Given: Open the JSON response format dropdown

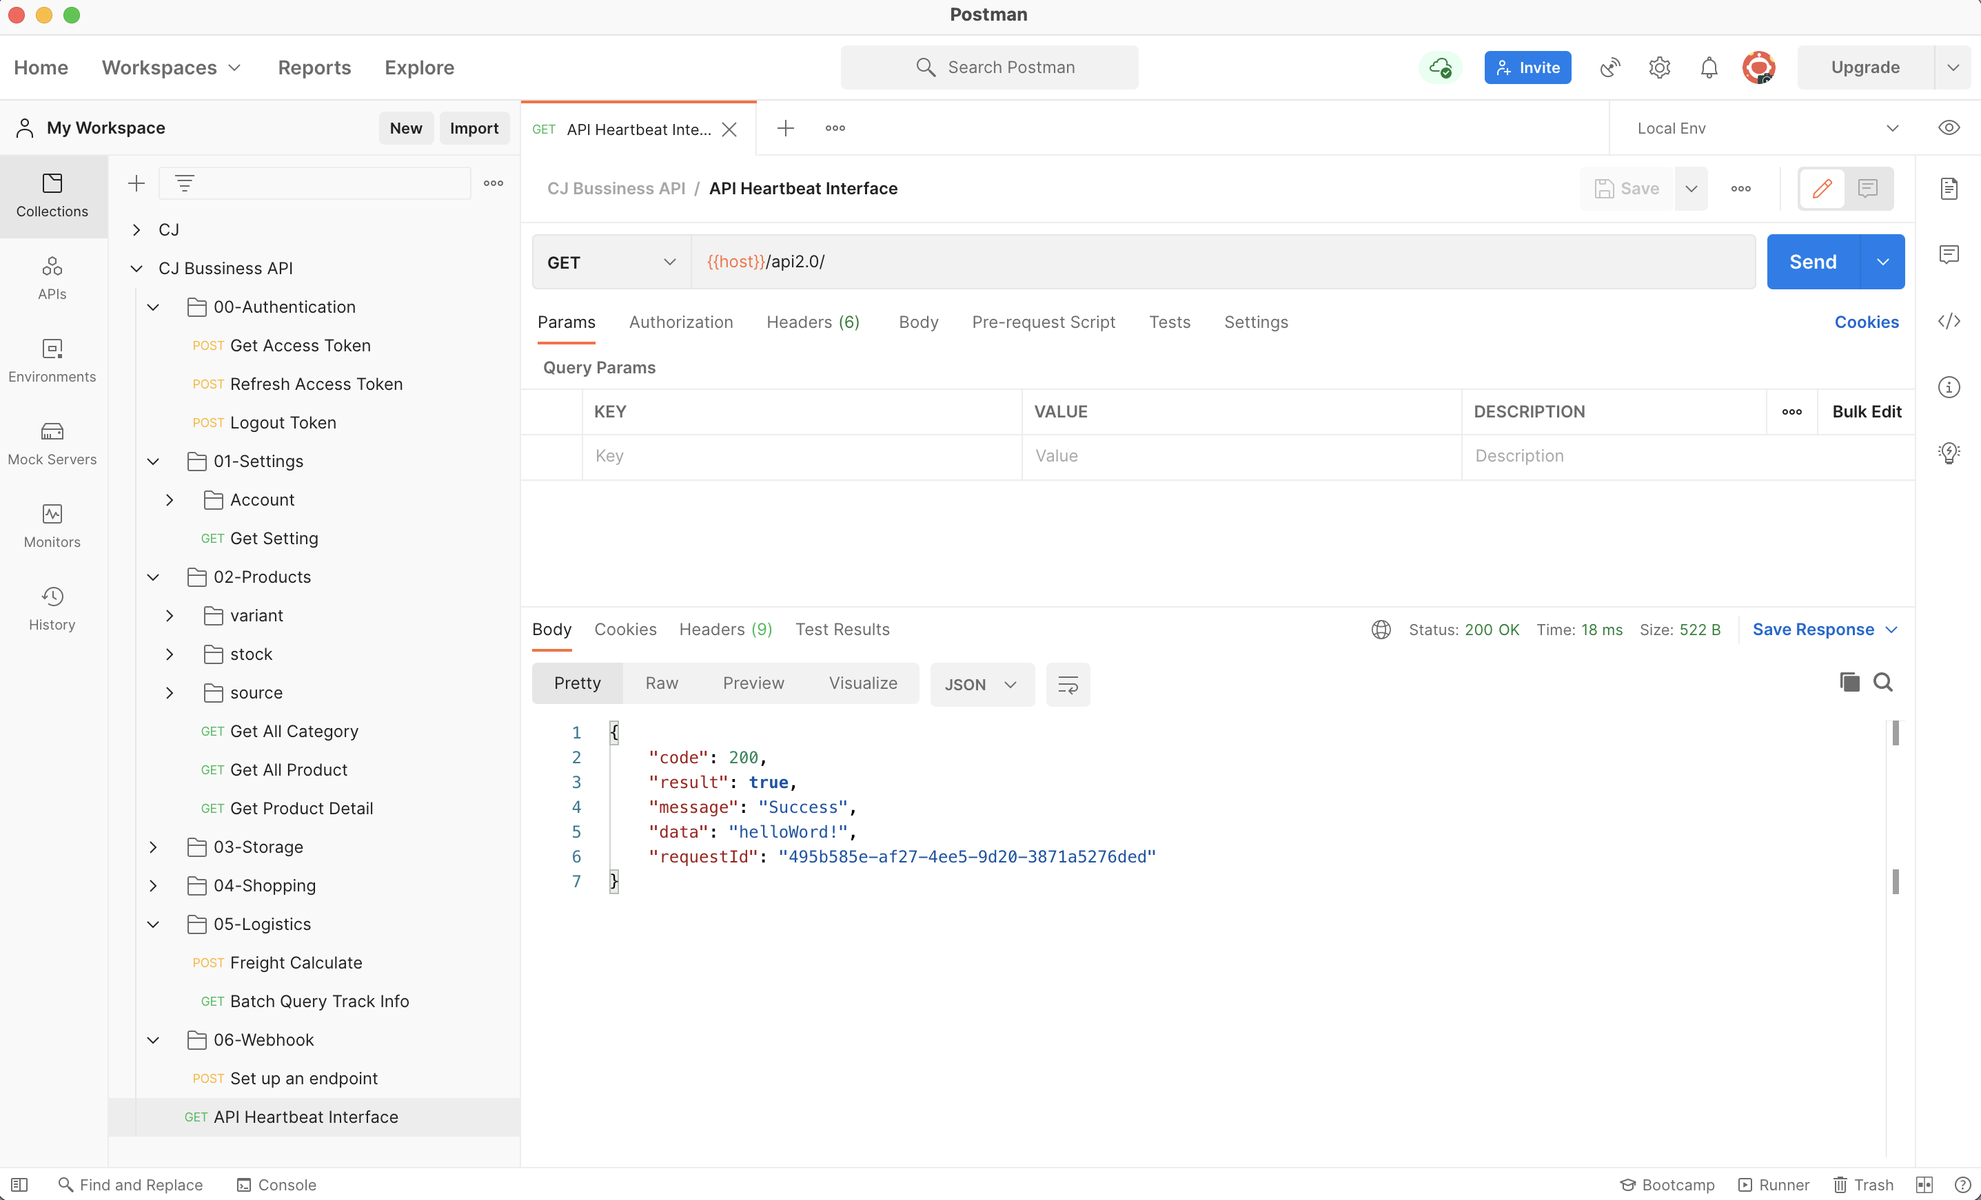Looking at the screenshot, I should tap(982, 685).
